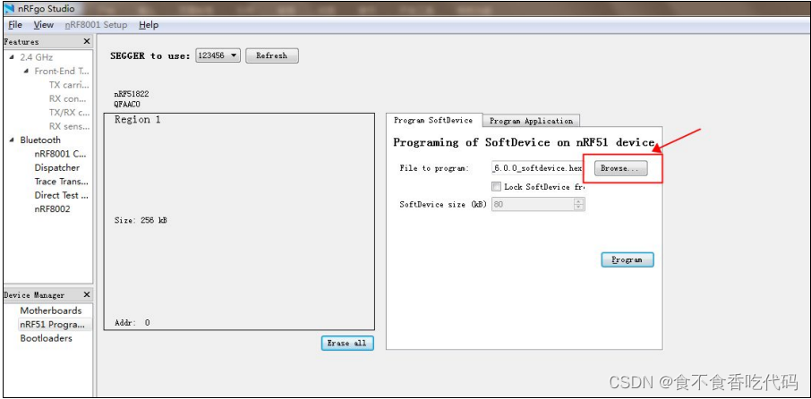This screenshot has height=399, width=811.
Task: Click the Program button
Action: click(627, 260)
